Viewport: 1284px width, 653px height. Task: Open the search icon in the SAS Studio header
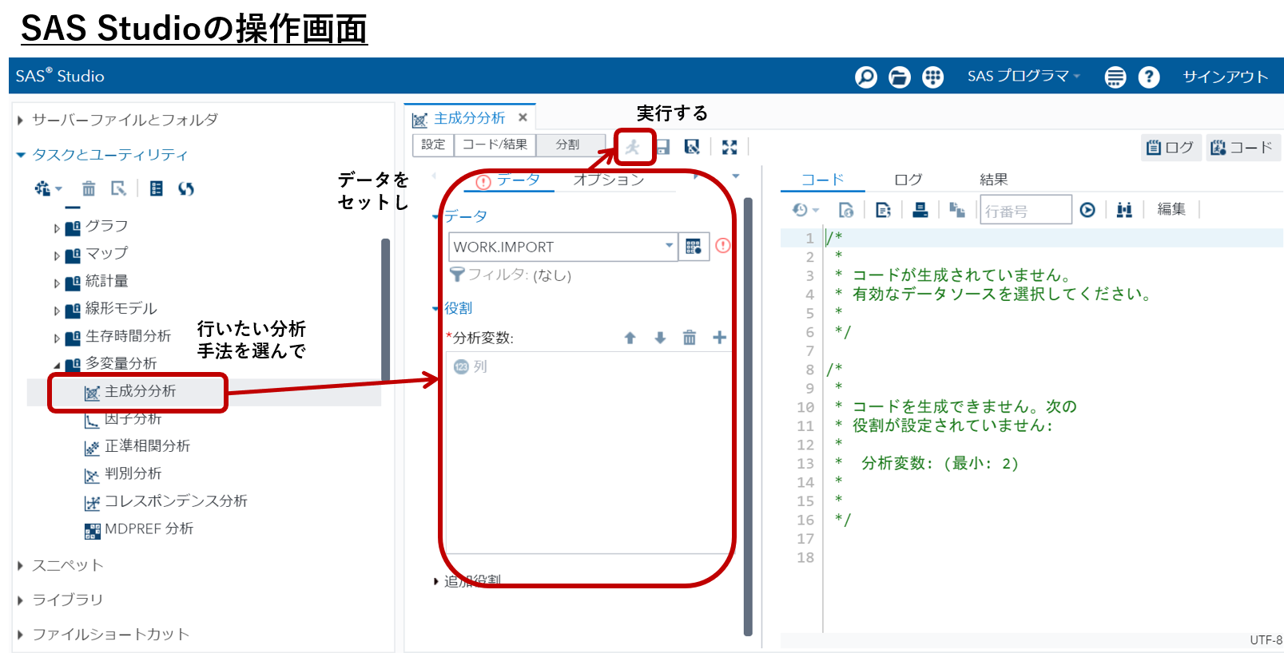tap(866, 77)
